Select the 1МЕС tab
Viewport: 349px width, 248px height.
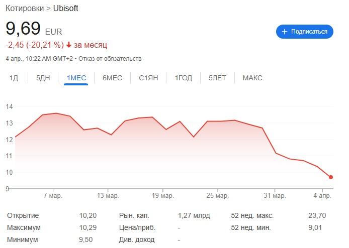tap(76, 78)
